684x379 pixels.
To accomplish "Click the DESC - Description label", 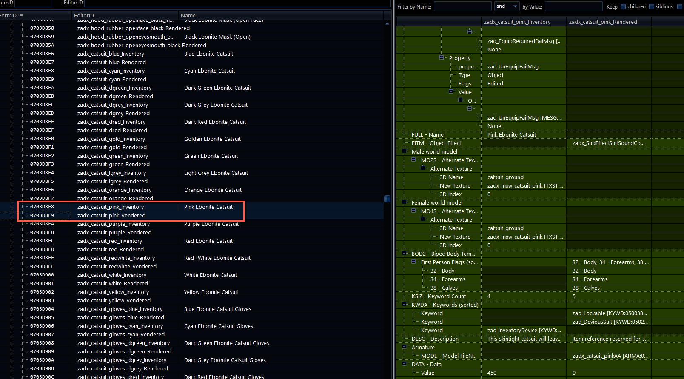I will [x=435, y=339].
